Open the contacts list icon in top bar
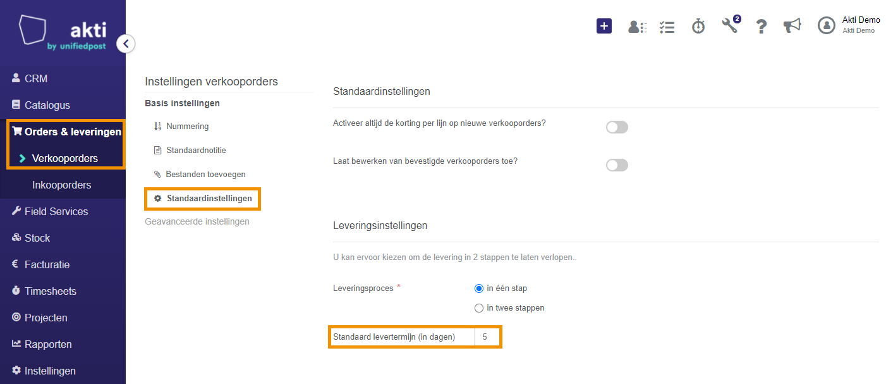 point(637,27)
